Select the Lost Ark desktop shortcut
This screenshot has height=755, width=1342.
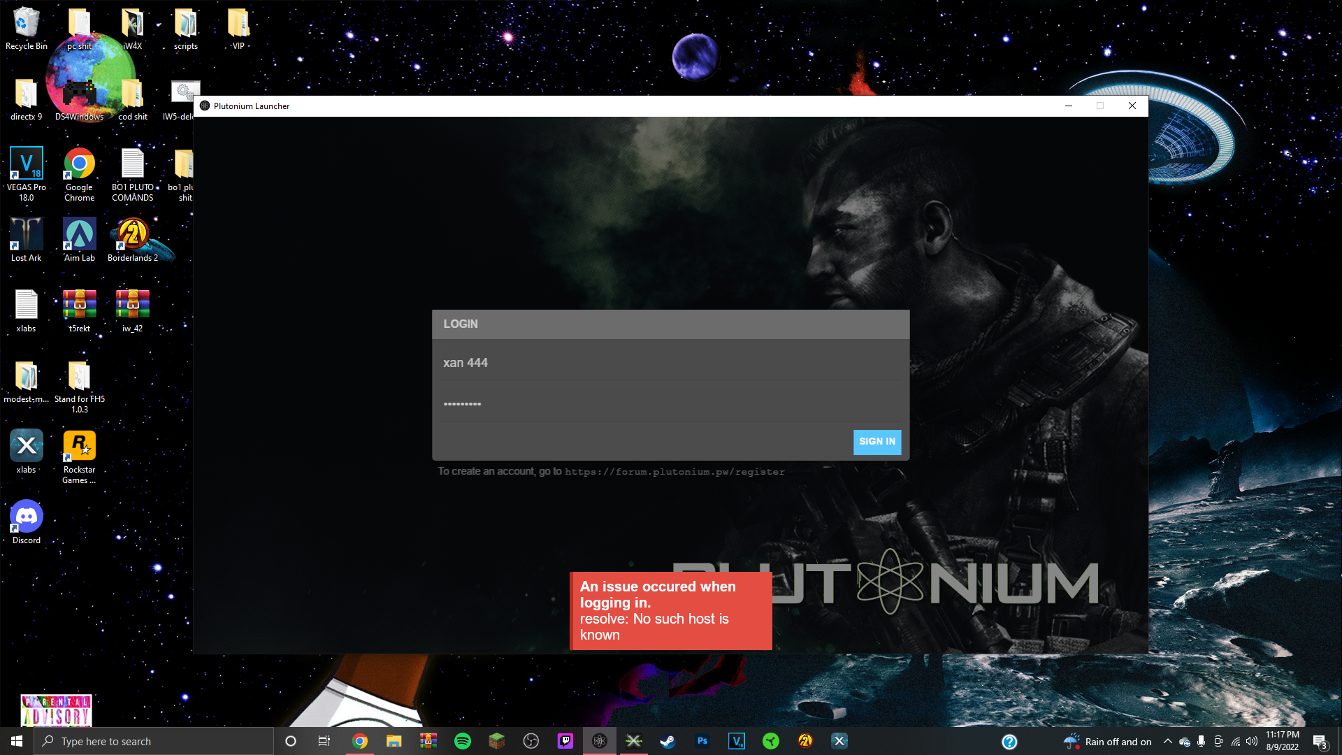point(27,240)
